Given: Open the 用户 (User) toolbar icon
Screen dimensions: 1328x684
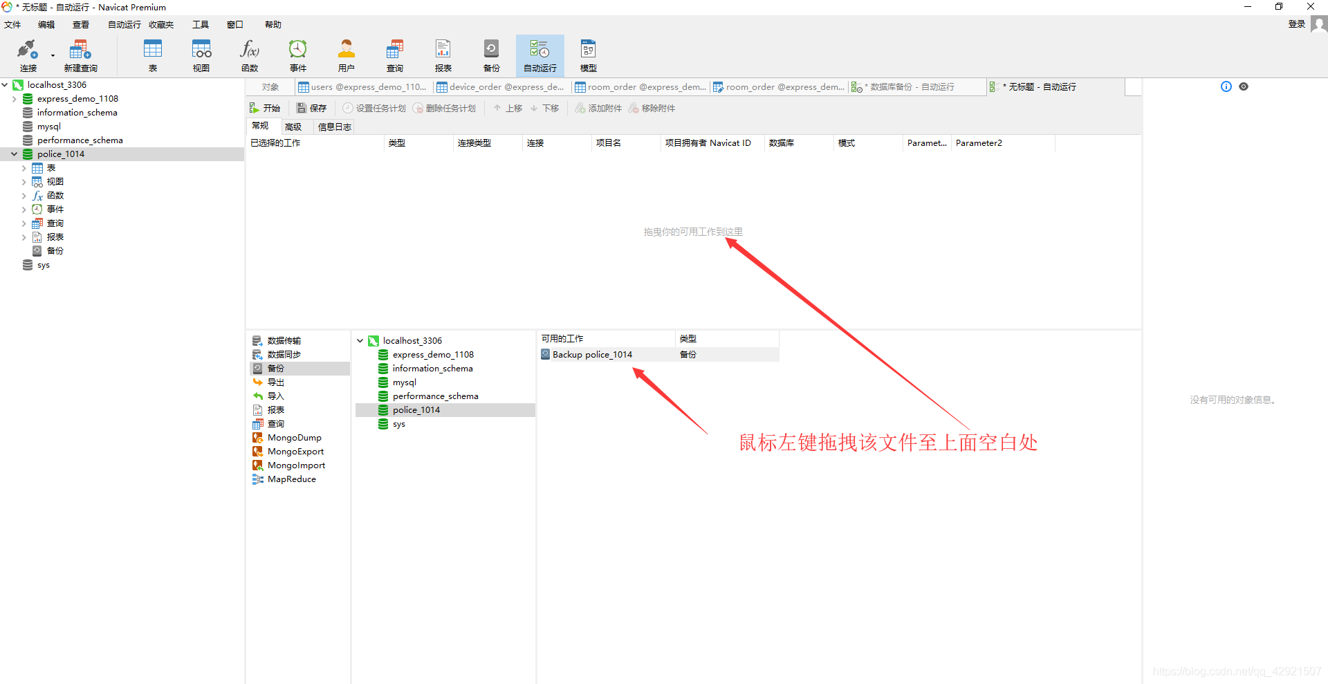Looking at the screenshot, I should coord(347,55).
